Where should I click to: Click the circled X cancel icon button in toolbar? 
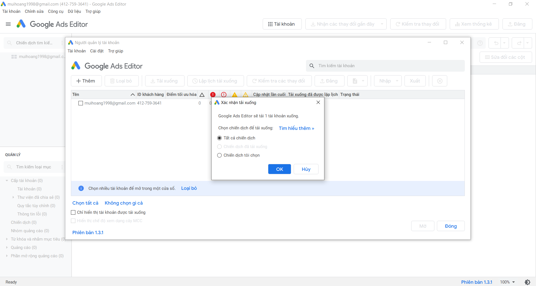pos(439,81)
